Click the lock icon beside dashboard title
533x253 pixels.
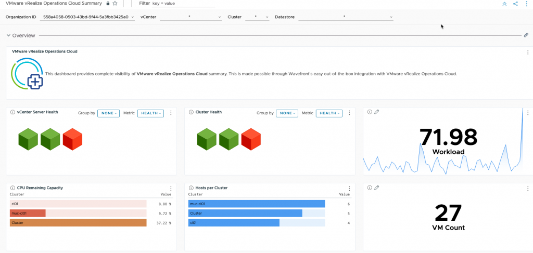[x=108, y=4]
